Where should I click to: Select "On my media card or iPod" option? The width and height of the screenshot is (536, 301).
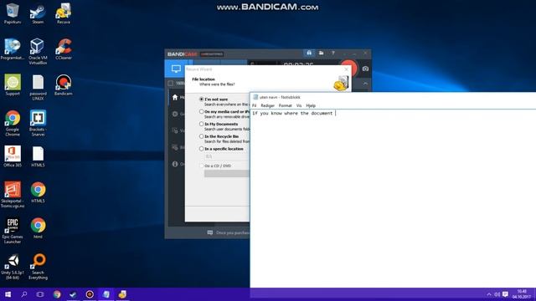pos(201,111)
